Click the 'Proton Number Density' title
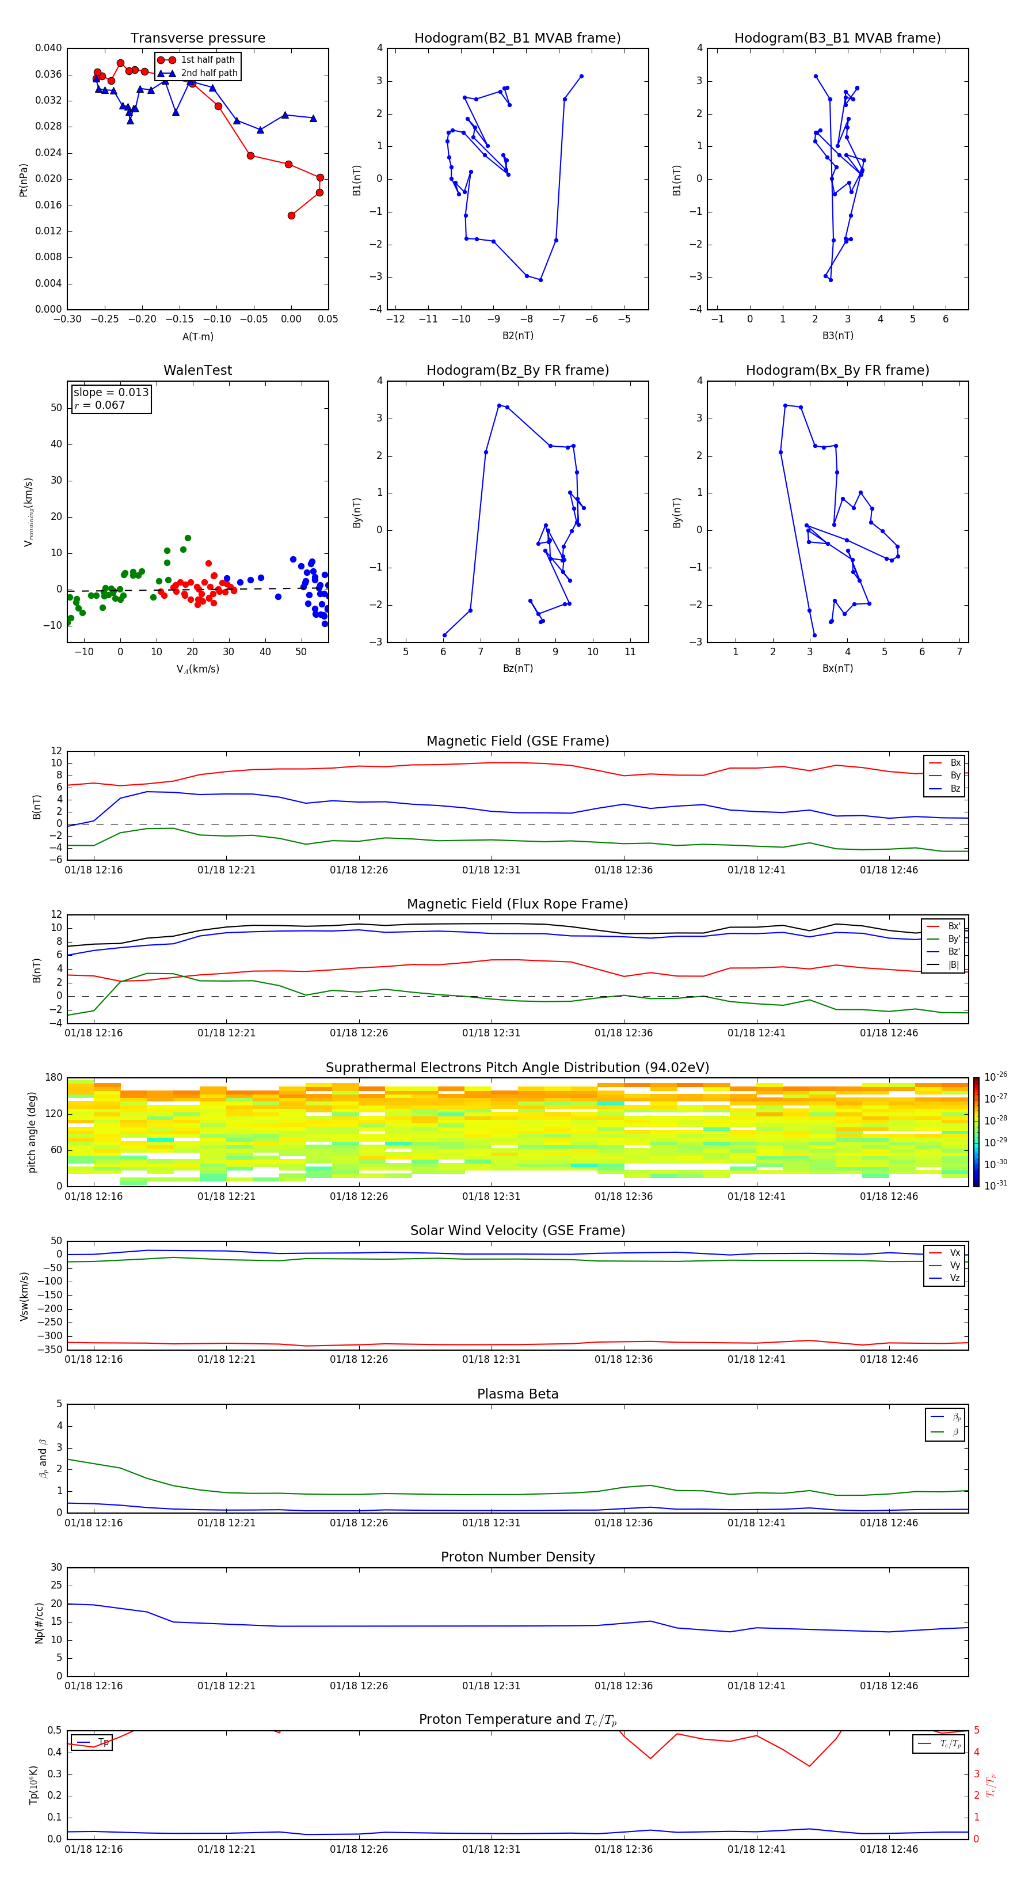The image size is (1036, 1900). pyautogui.click(x=517, y=1557)
